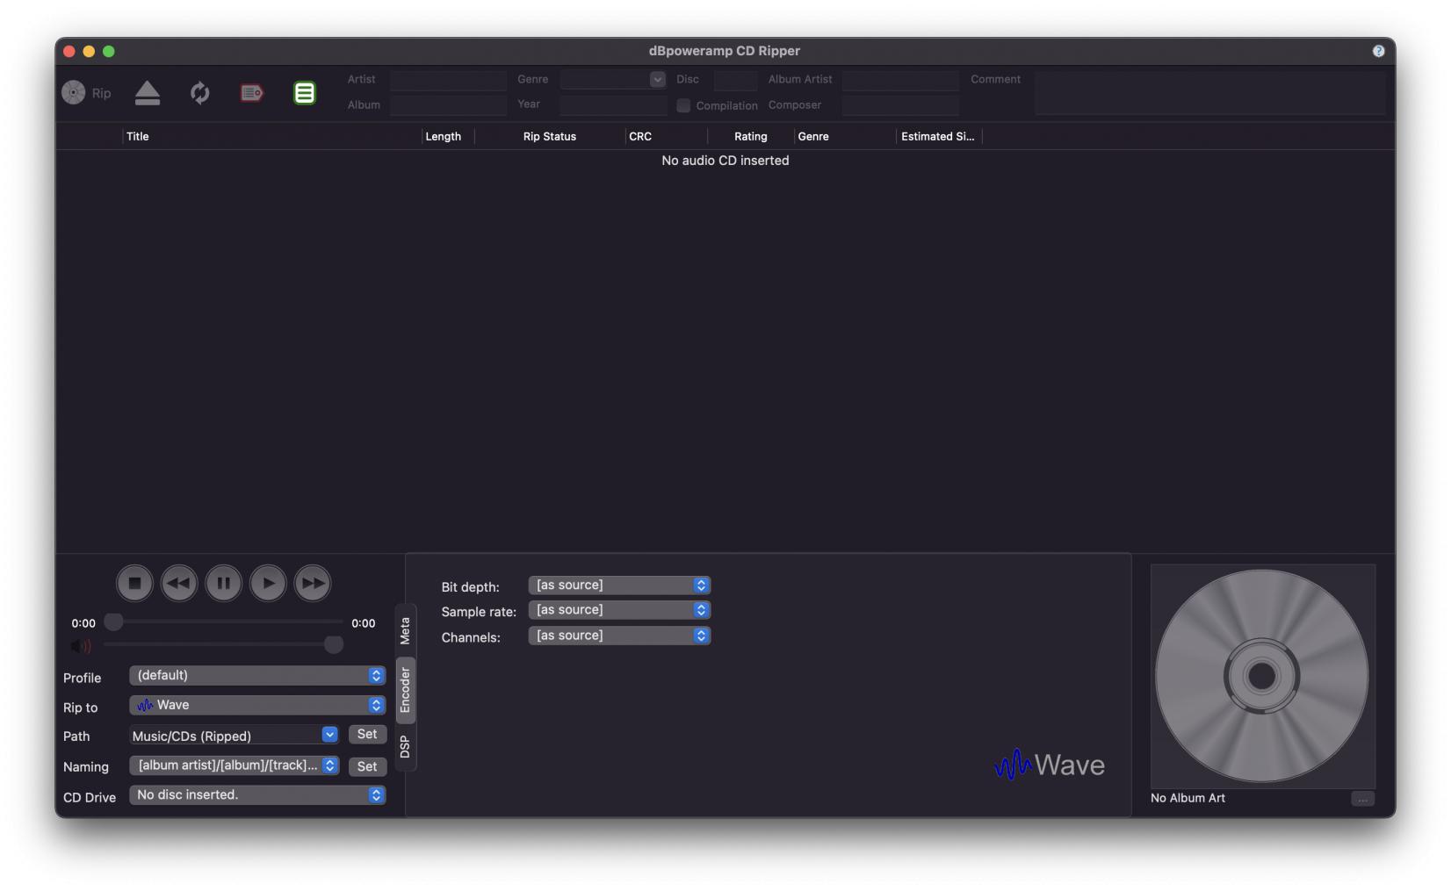Screen dimensions: 1451x891
Task: Switch to the DSP tab
Action: pyautogui.click(x=405, y=747)
